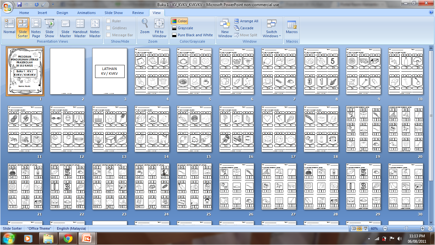Toggle the Message Bar checkbox
Screen dimensions: 435x245
point(108,35)
